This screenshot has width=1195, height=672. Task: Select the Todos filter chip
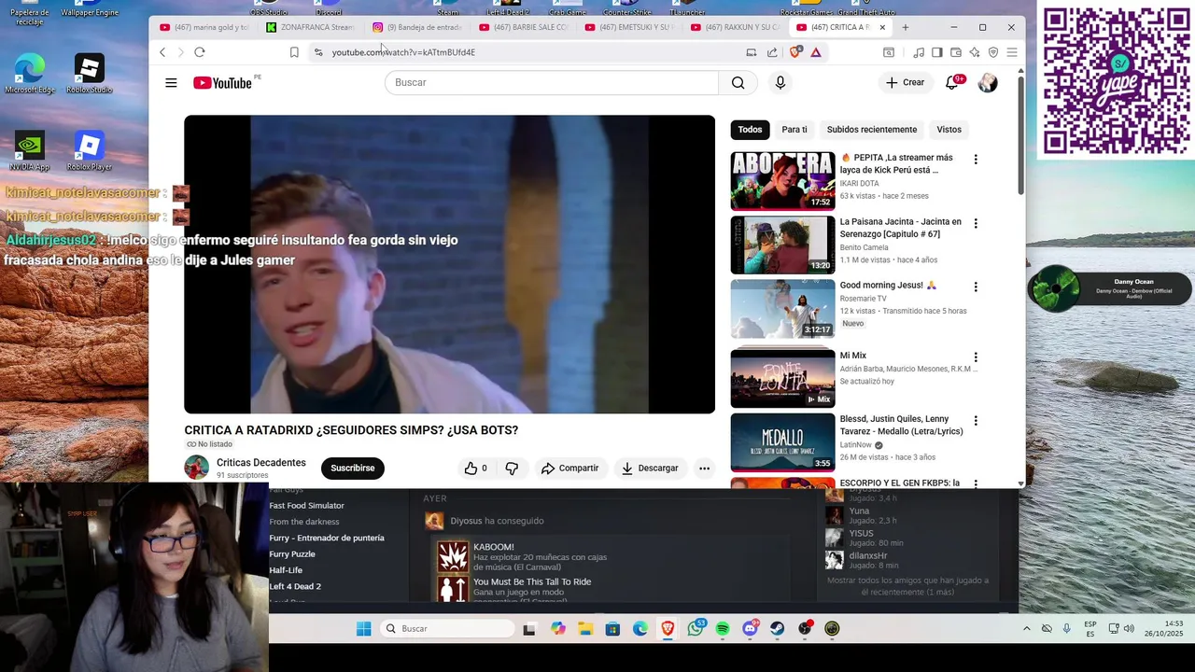coord(750,130)
